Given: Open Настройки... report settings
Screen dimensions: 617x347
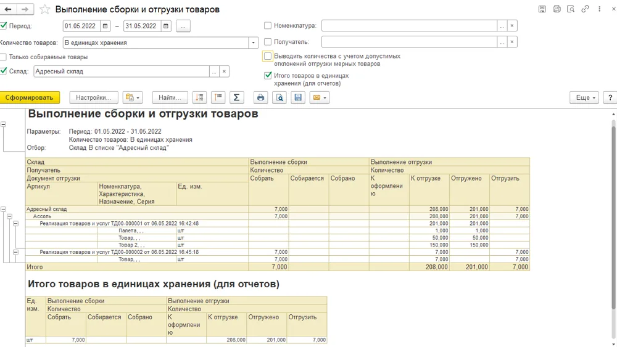Looking at the screenshot, I should (94, 97).
